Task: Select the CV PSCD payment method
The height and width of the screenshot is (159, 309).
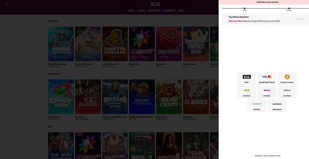Action: (287, 92)
